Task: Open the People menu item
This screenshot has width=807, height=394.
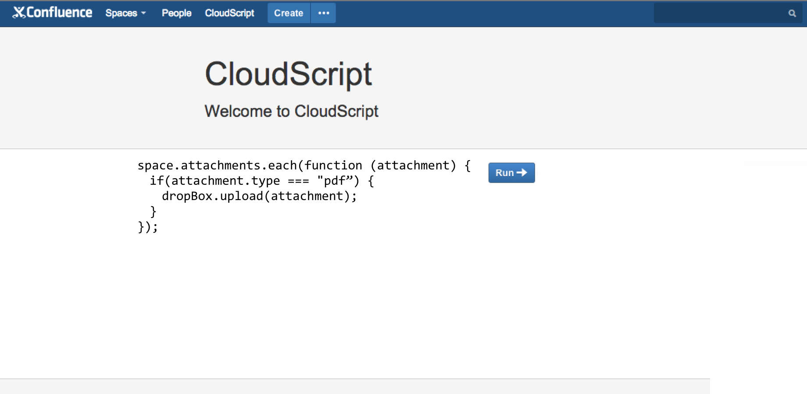Action: (176, 13)
